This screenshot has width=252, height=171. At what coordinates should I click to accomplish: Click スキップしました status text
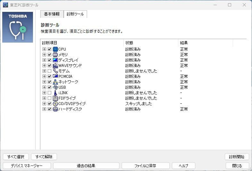[139, 104]
